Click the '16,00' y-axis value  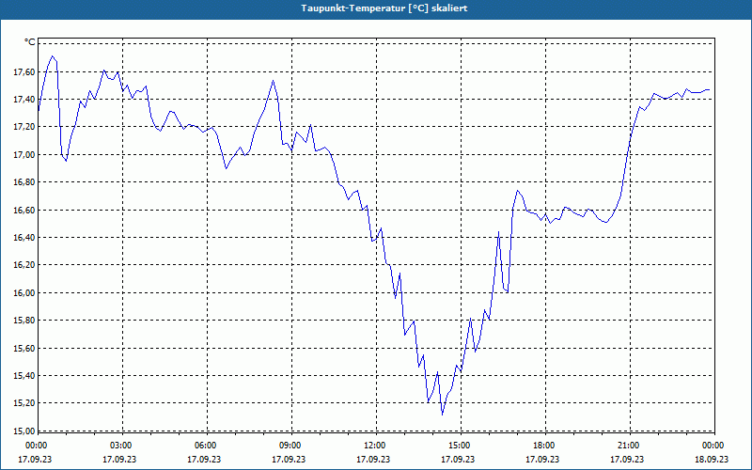[24, 292]
